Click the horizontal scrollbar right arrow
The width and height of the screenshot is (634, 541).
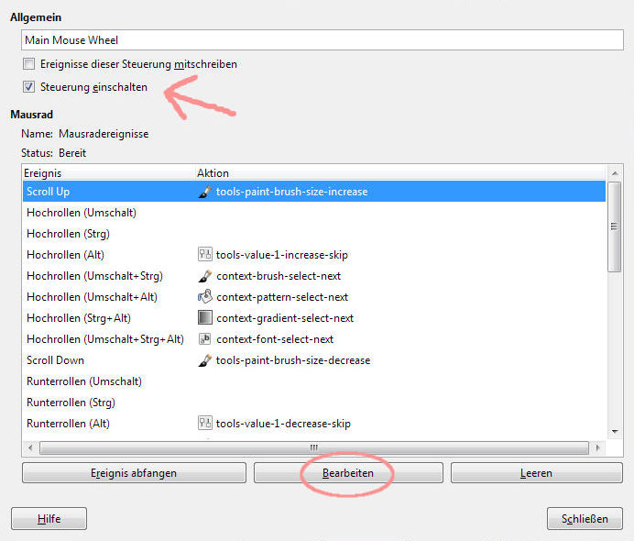tap(597, 447)
